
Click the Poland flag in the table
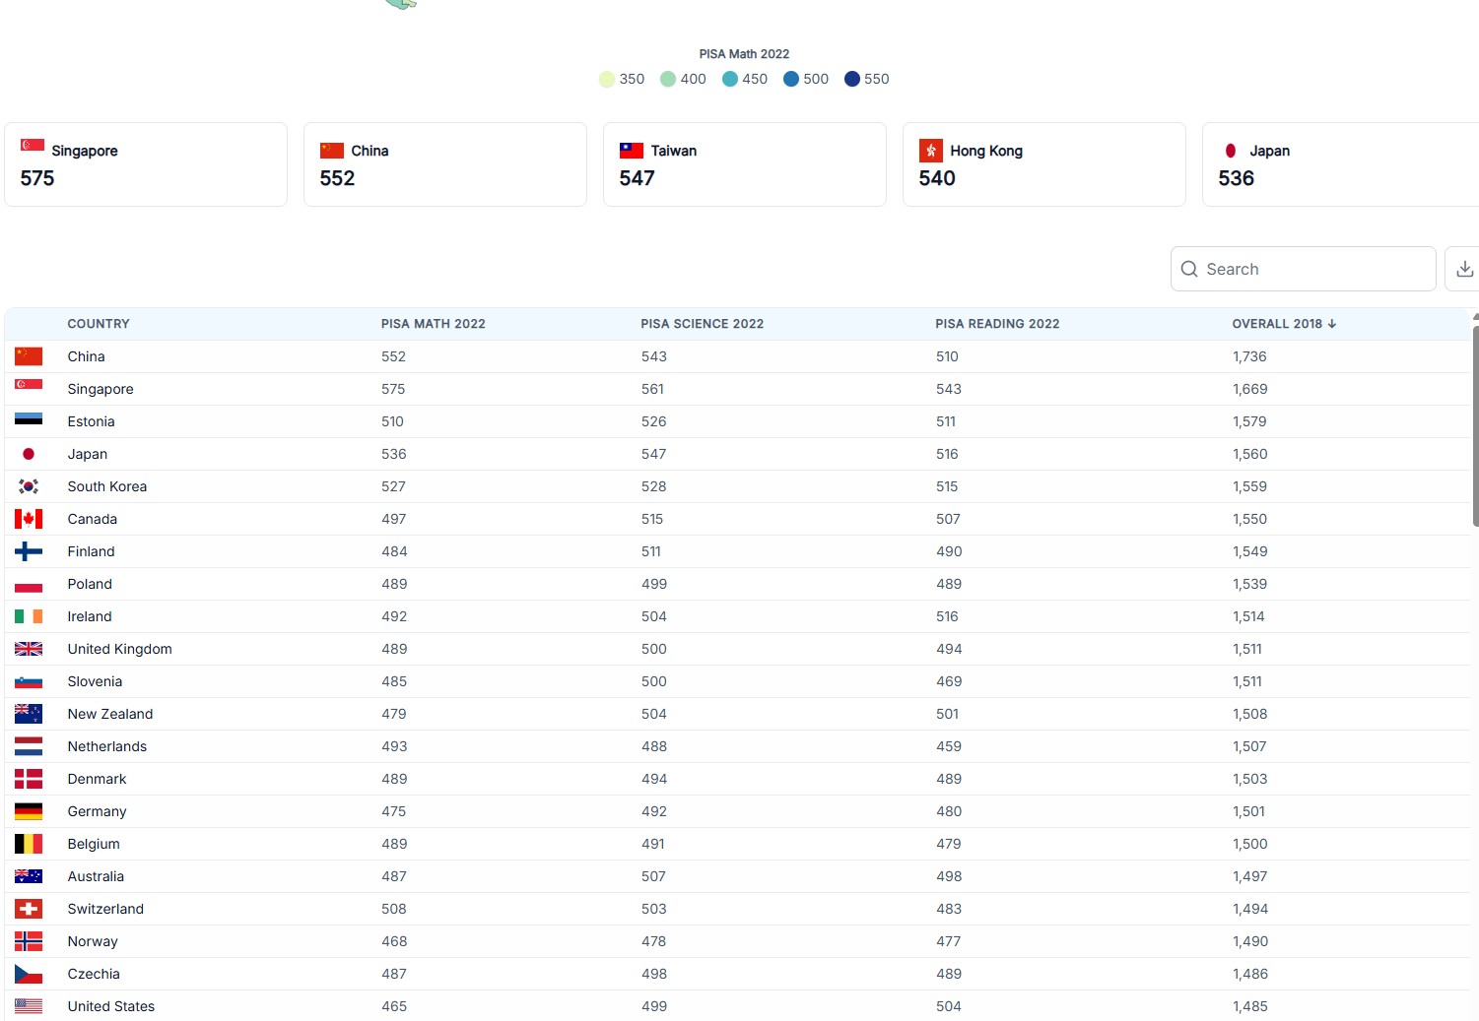click(29, 584)
